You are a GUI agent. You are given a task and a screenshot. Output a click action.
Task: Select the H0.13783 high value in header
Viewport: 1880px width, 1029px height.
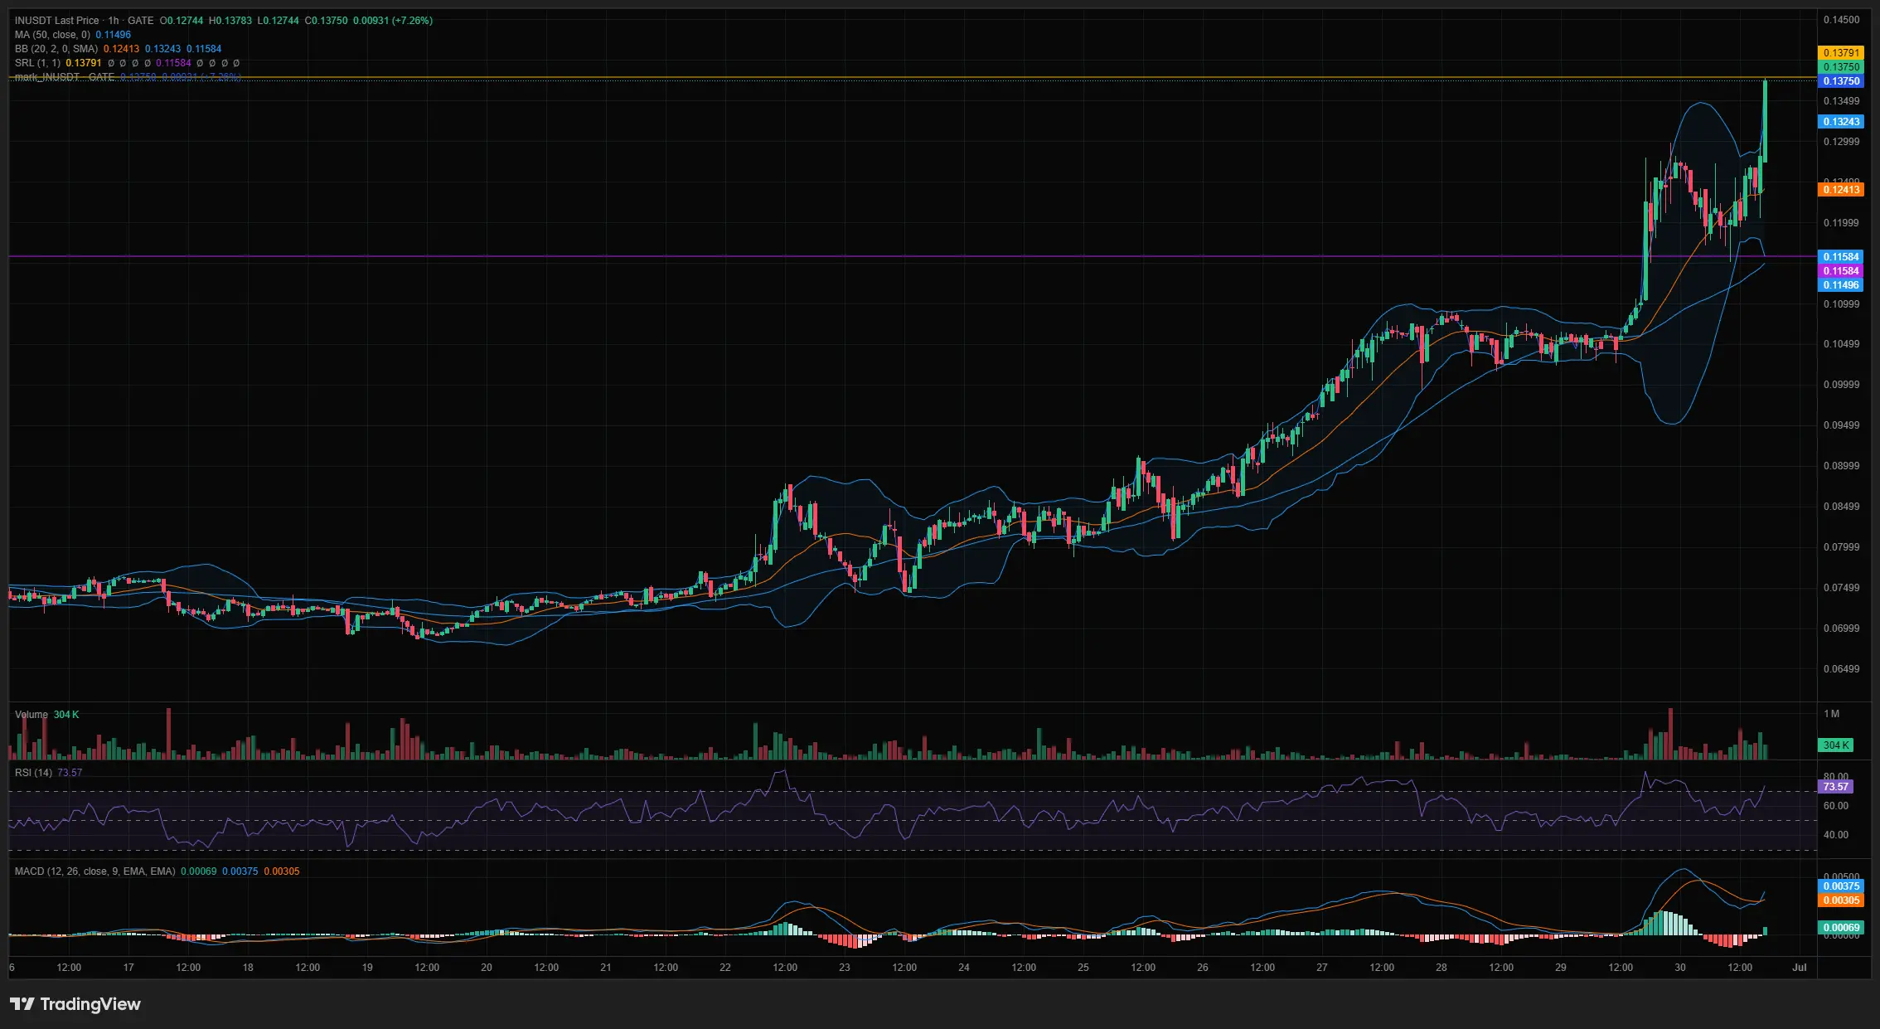click(230, 21)
